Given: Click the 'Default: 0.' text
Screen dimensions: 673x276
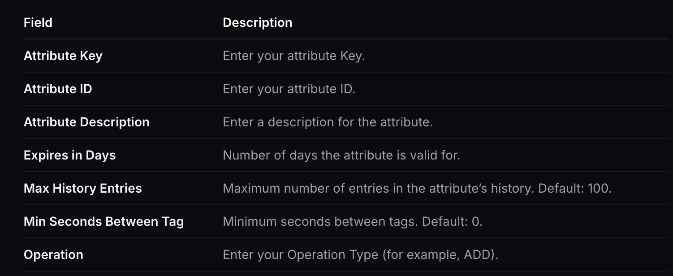Looking at the screenshot, I should coord(453,221).
